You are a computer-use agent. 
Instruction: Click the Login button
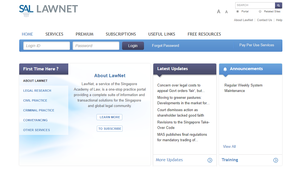(133, 46)
